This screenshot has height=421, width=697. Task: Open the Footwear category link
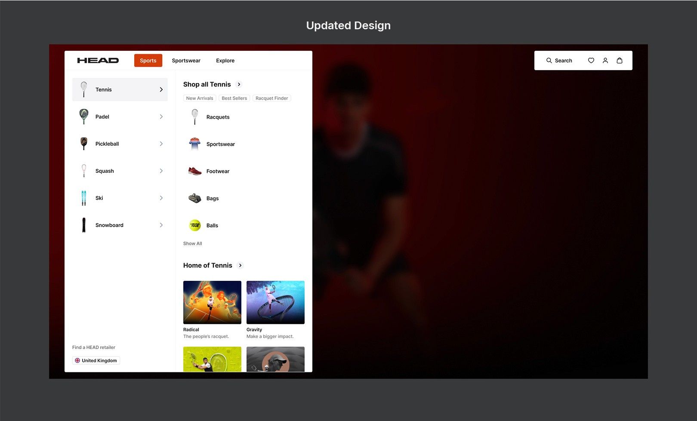point(218,171)
